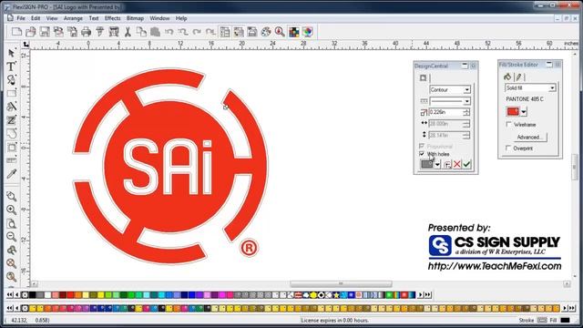Click the black swatch in top palette
The height and width of the screenshot is (328, 583).
(33, 295)
